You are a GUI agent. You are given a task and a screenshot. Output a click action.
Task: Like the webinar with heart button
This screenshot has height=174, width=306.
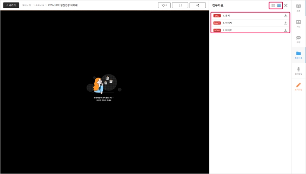pyautogui.click(x=164, y=5)
